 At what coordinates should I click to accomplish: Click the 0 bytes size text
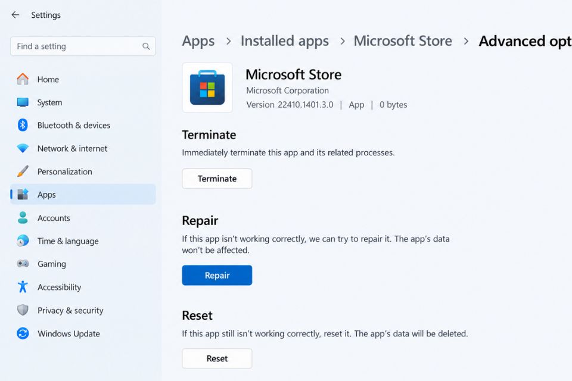coord(393,105)
